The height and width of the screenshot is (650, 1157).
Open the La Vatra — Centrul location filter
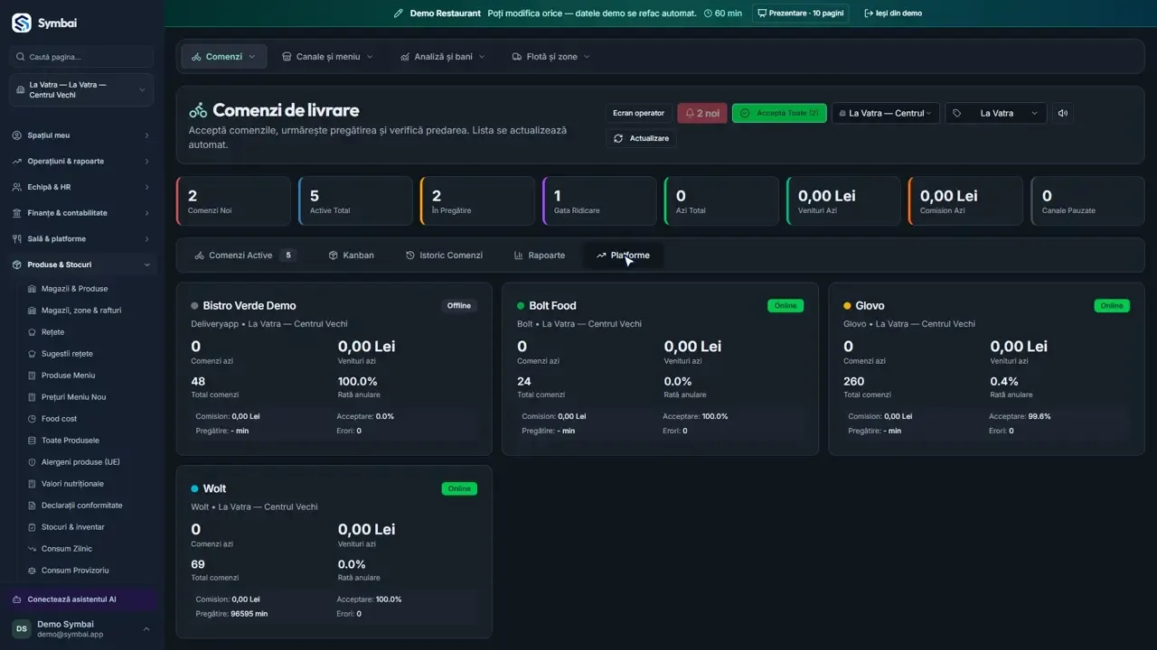(x=886, y=113)
